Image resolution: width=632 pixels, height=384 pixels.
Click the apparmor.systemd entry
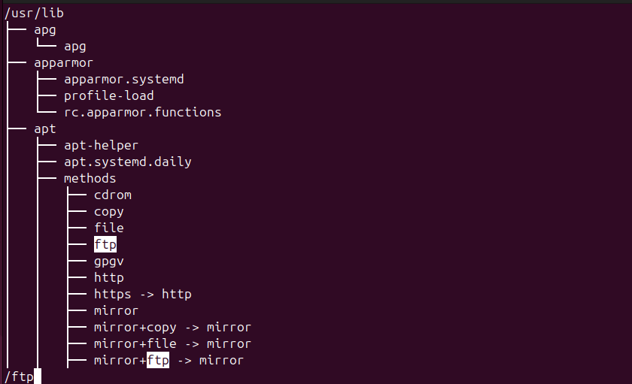coord(123,79)
